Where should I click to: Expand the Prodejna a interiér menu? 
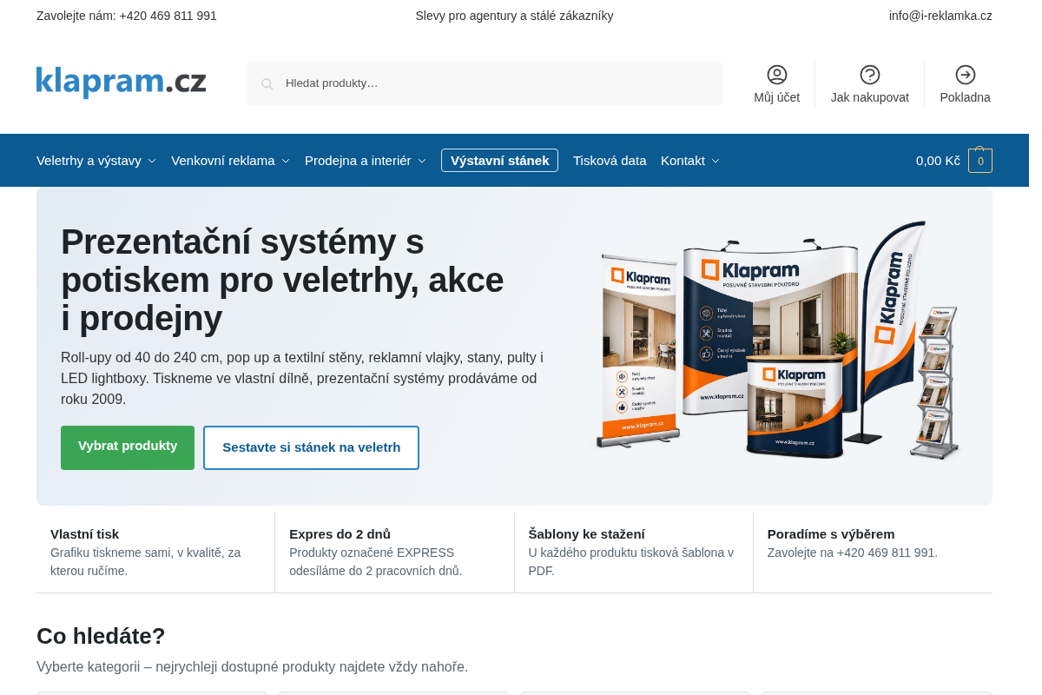366,161
